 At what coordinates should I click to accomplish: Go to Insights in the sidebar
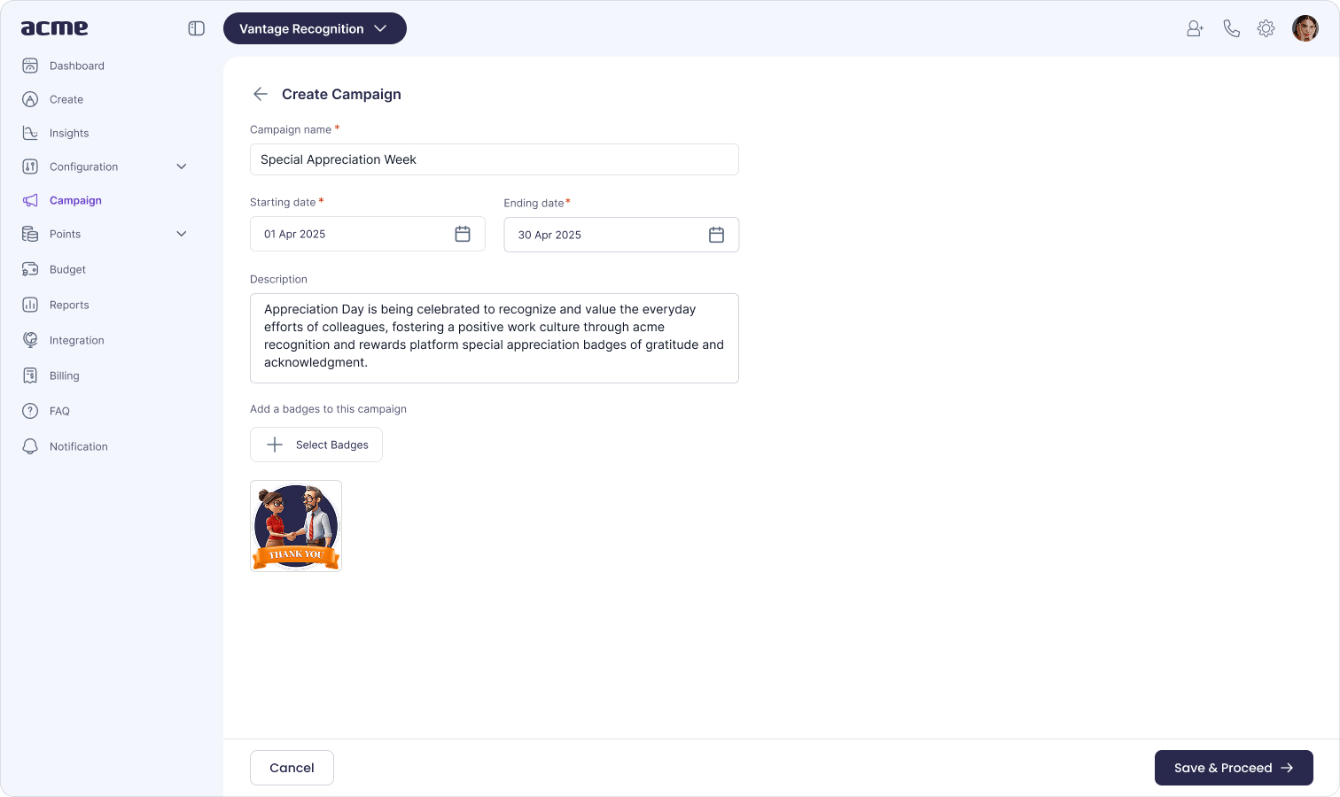(x=69, y=133)
